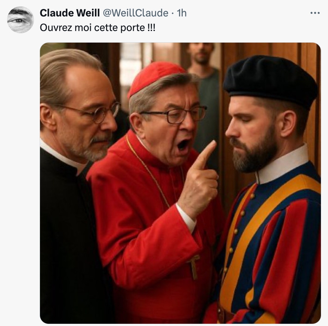Click the text "Ouvrez moi cette porte !!!"
The width and height of the screenshot is (328, 326).
pyautogui.click(x=98, y=28)
